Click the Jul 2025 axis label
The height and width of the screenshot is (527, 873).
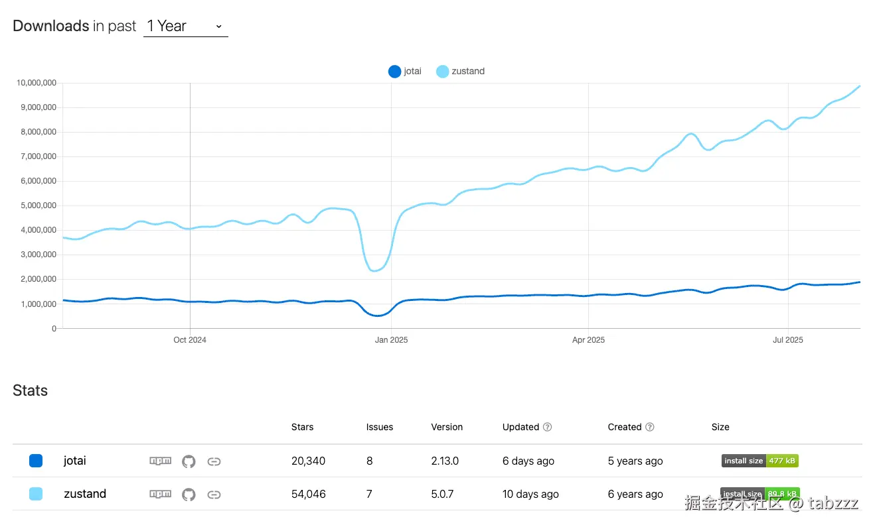tap(788, 340)
